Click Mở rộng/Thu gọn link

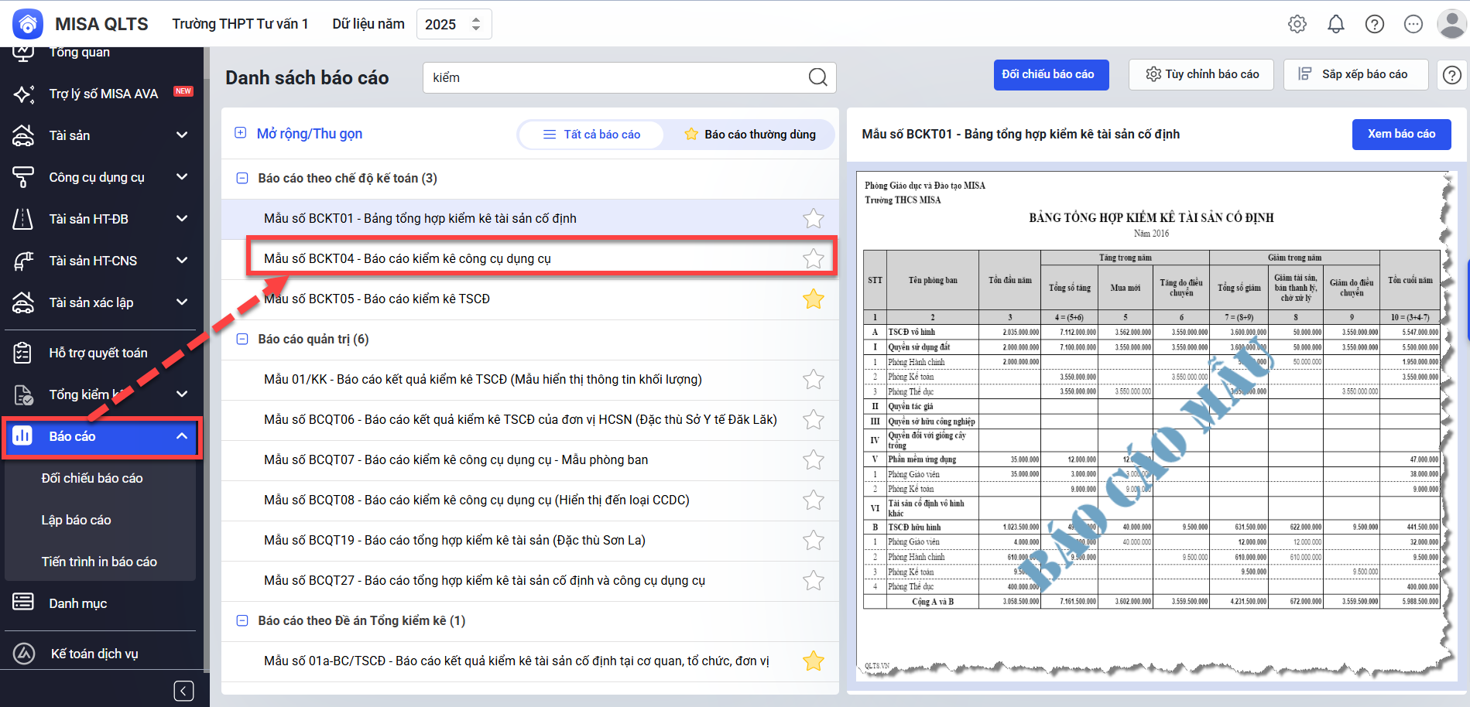[309, 134]
